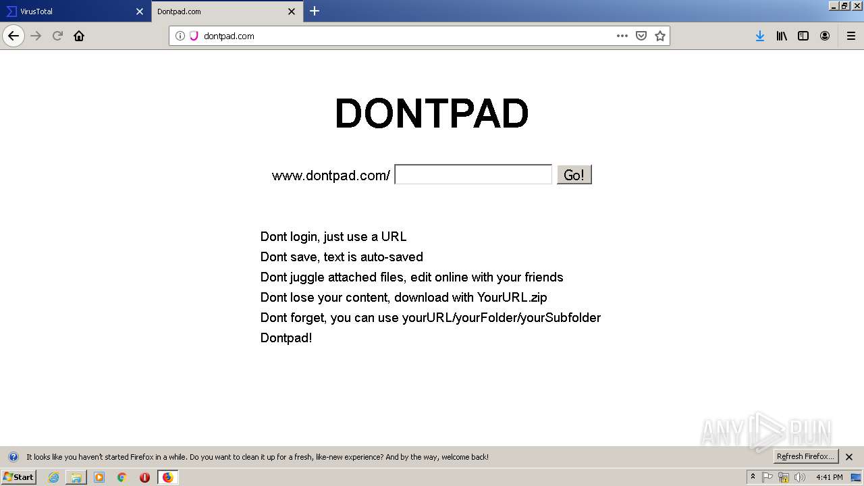Close the VirusTotal tab

tap(140, 11)
